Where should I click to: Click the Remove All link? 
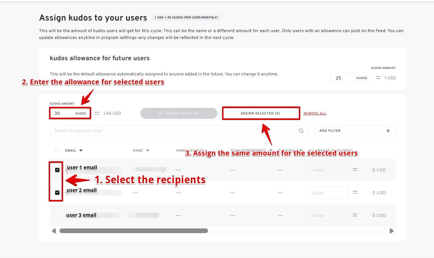(315, 113)
